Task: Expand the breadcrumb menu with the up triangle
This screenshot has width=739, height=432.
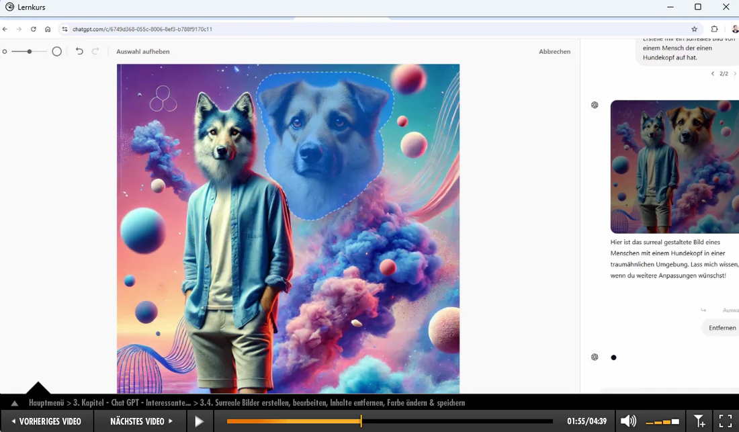Action: pyautogui.click(x=14, y=403)
